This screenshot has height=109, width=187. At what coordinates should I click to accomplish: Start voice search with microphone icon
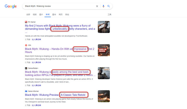pyautogui.click(x=103, y=6)
